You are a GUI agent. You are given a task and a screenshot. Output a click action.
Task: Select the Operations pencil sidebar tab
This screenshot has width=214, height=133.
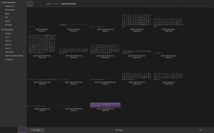click(x=22, y=130)
